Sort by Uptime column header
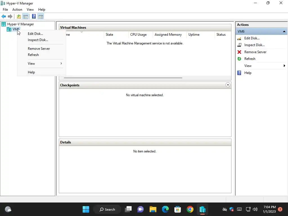 201,35
